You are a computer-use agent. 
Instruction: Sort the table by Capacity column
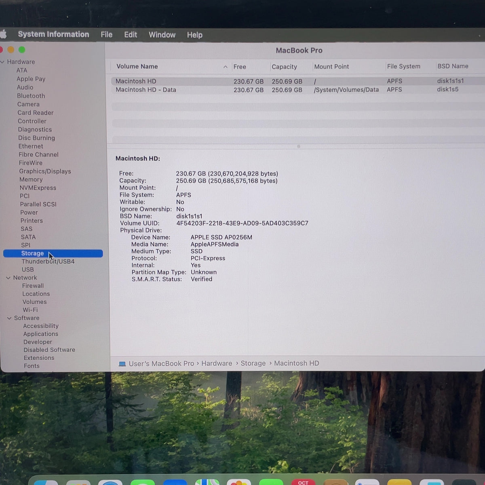(284, 67)
